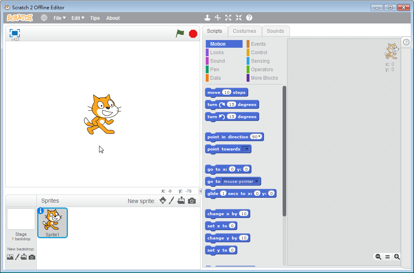Open go to mouse-pointer dropdown
Screen dimensions: 414x273
[256, 182]
